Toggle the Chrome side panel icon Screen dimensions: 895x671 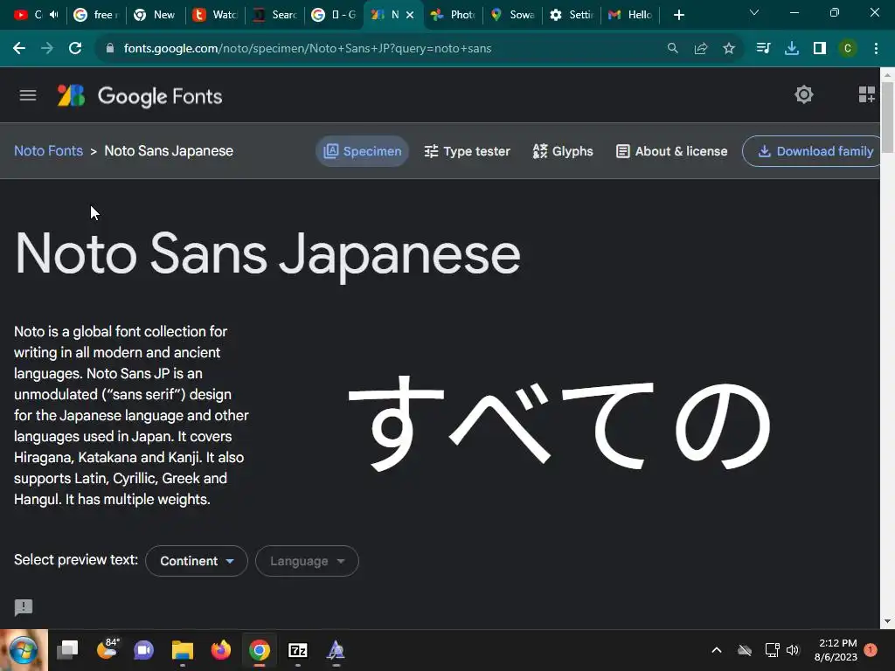(x=820, y=49)
